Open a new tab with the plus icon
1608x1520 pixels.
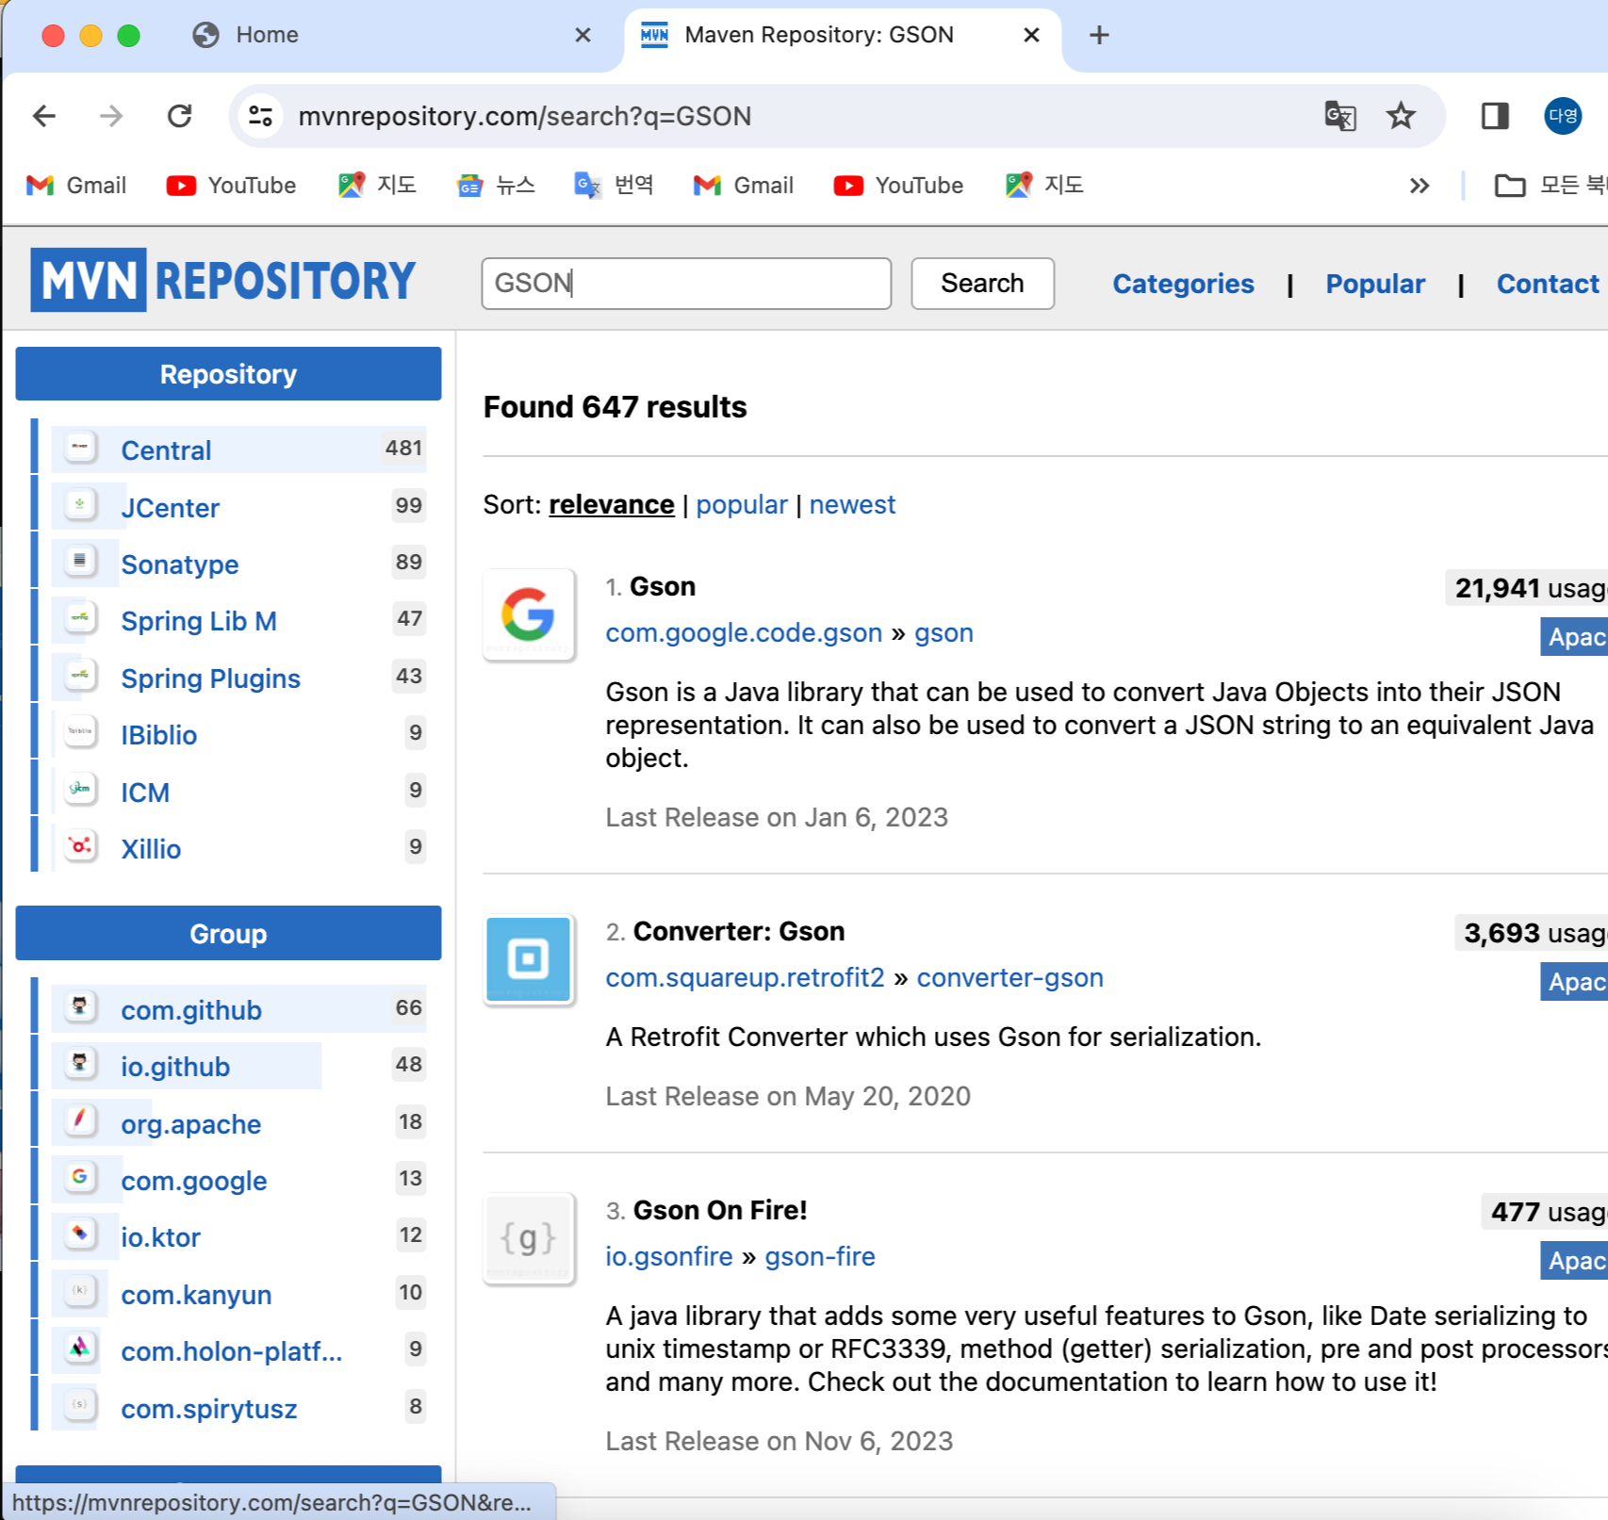point(1099,35)
